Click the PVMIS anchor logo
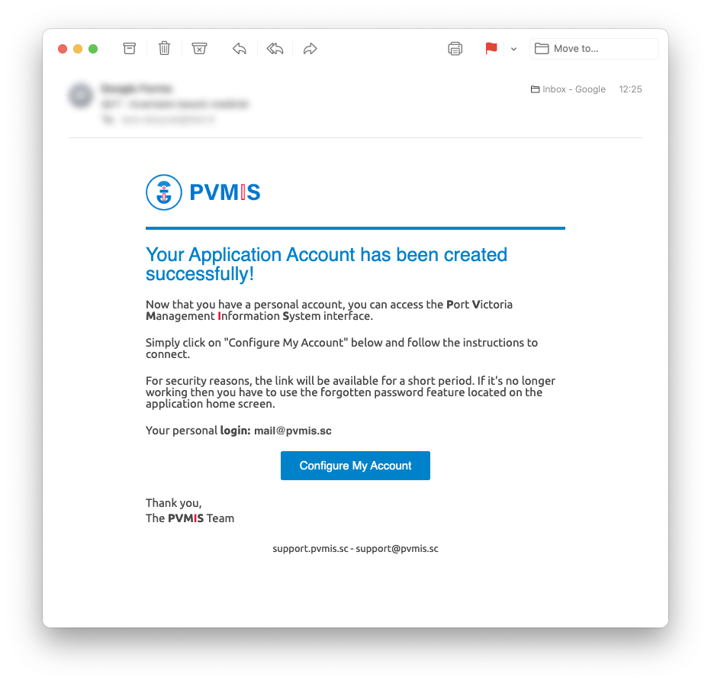This screenshot has width=711, height=684. pyautogui.click(x=164, y=192)
